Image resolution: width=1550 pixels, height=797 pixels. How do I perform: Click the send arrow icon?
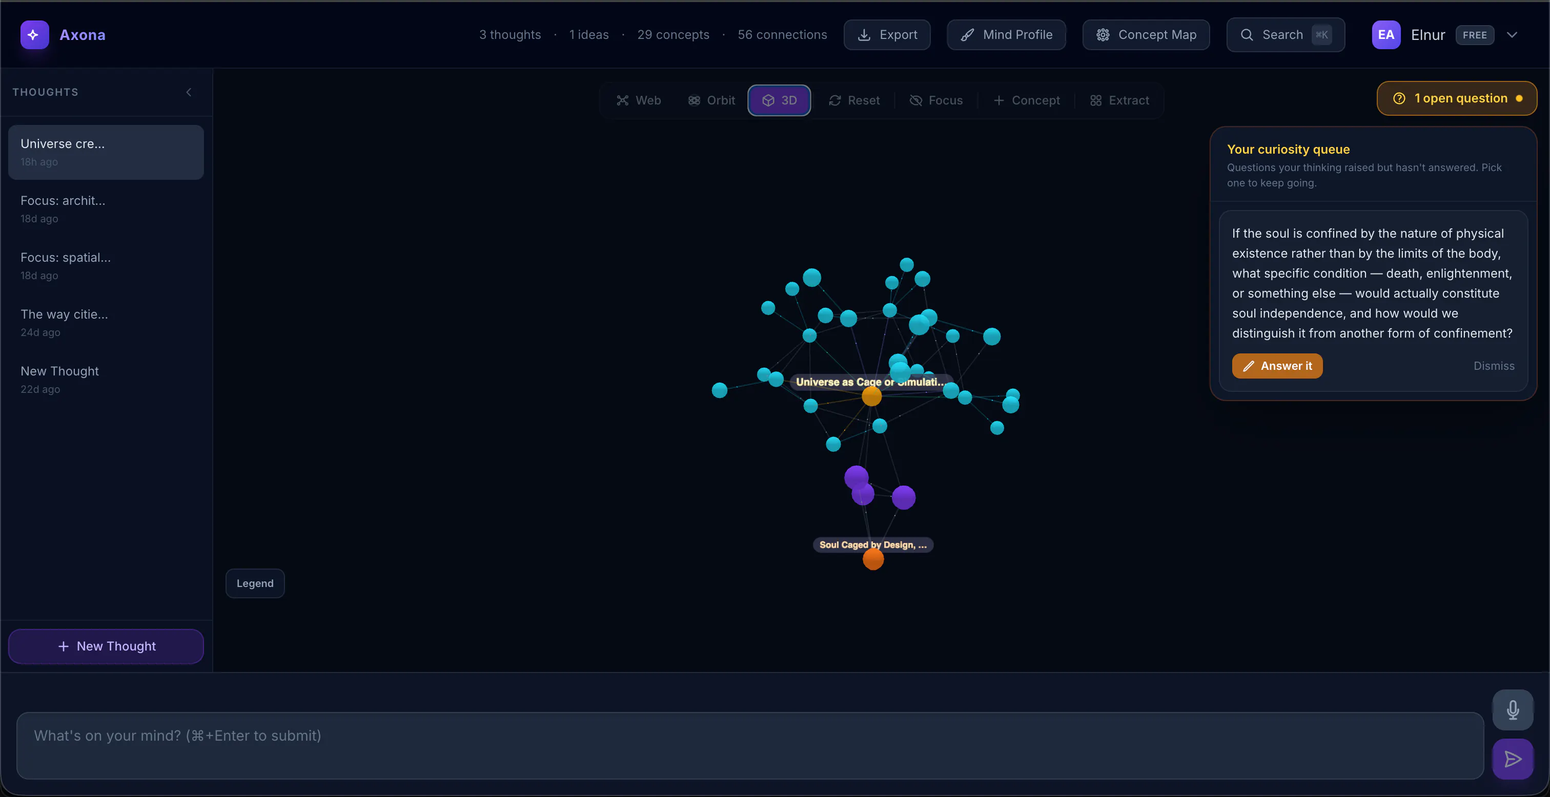1513,759
